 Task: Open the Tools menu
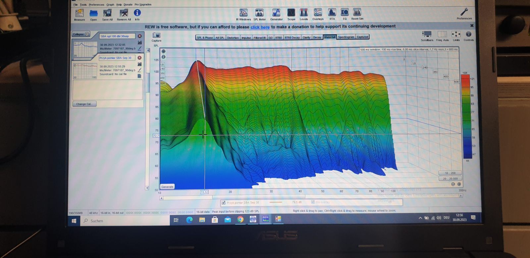83,5
